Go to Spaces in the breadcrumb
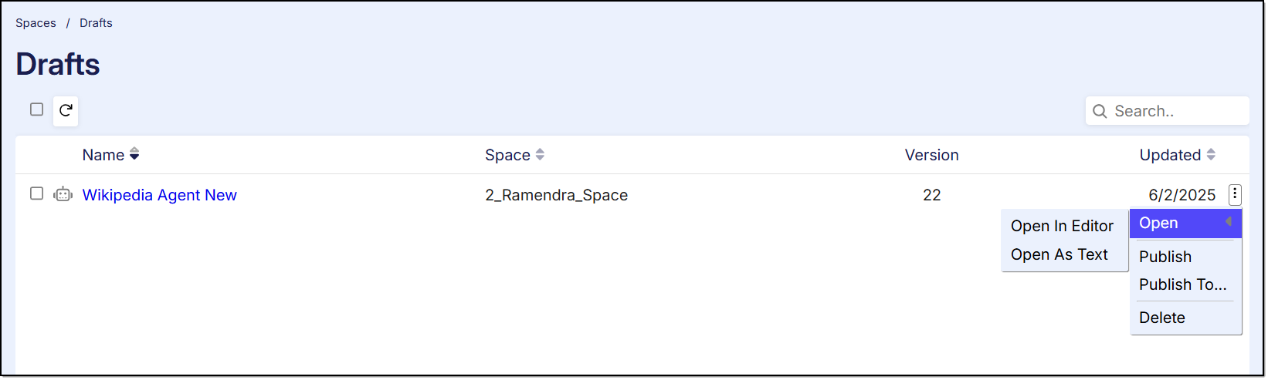 36,23
